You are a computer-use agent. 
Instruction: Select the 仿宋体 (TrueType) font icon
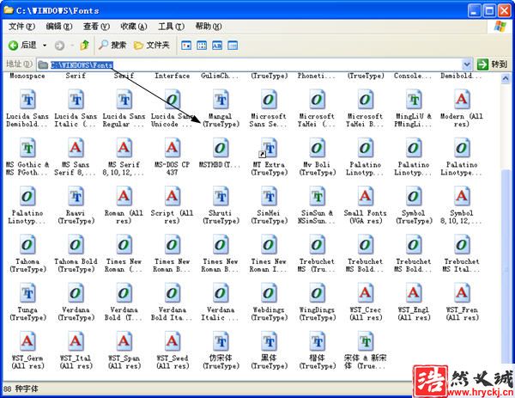click(x=221, y=341)
